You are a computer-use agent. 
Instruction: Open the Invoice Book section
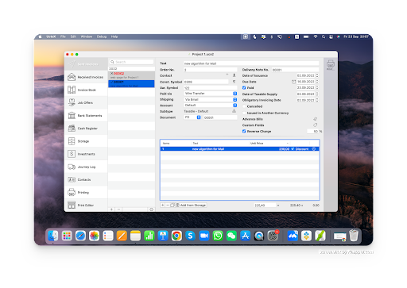pyautogui.click(x=86, y=90)
